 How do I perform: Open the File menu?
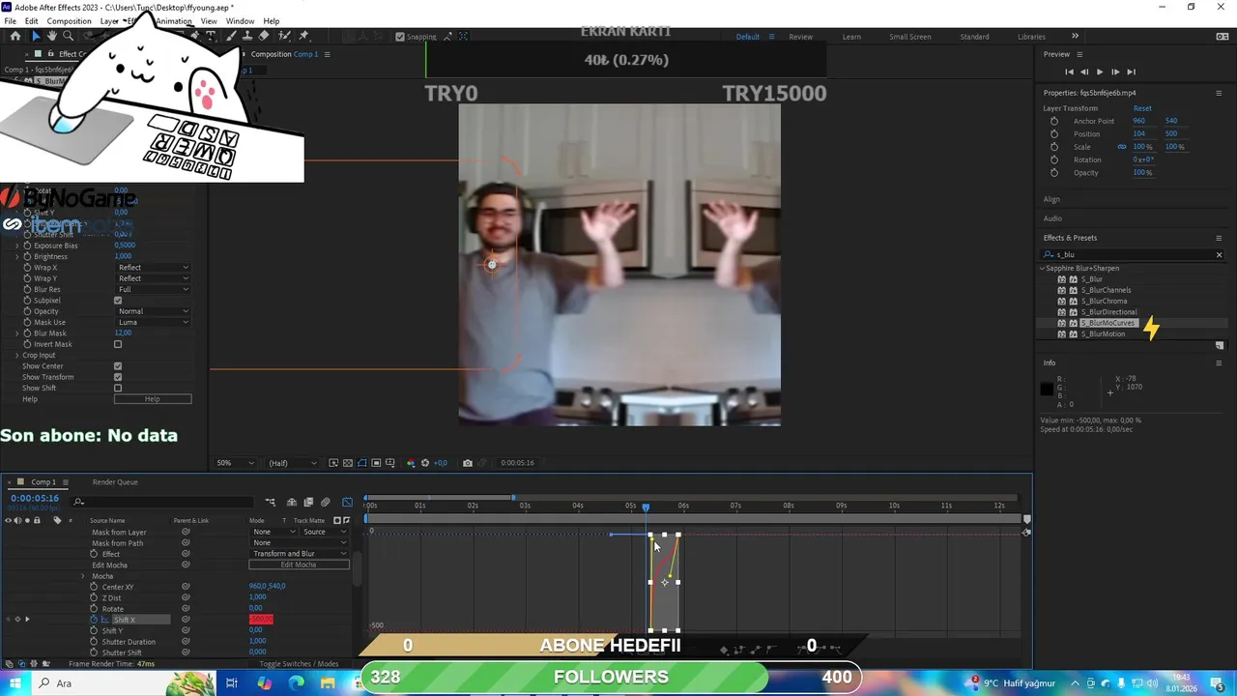(x=10, y=21)
